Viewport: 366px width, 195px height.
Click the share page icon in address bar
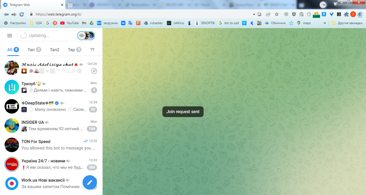[268, 14]
